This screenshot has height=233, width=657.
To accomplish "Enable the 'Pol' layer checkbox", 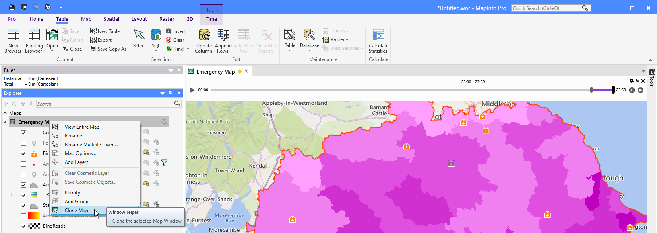I will [x=23, y=143].
